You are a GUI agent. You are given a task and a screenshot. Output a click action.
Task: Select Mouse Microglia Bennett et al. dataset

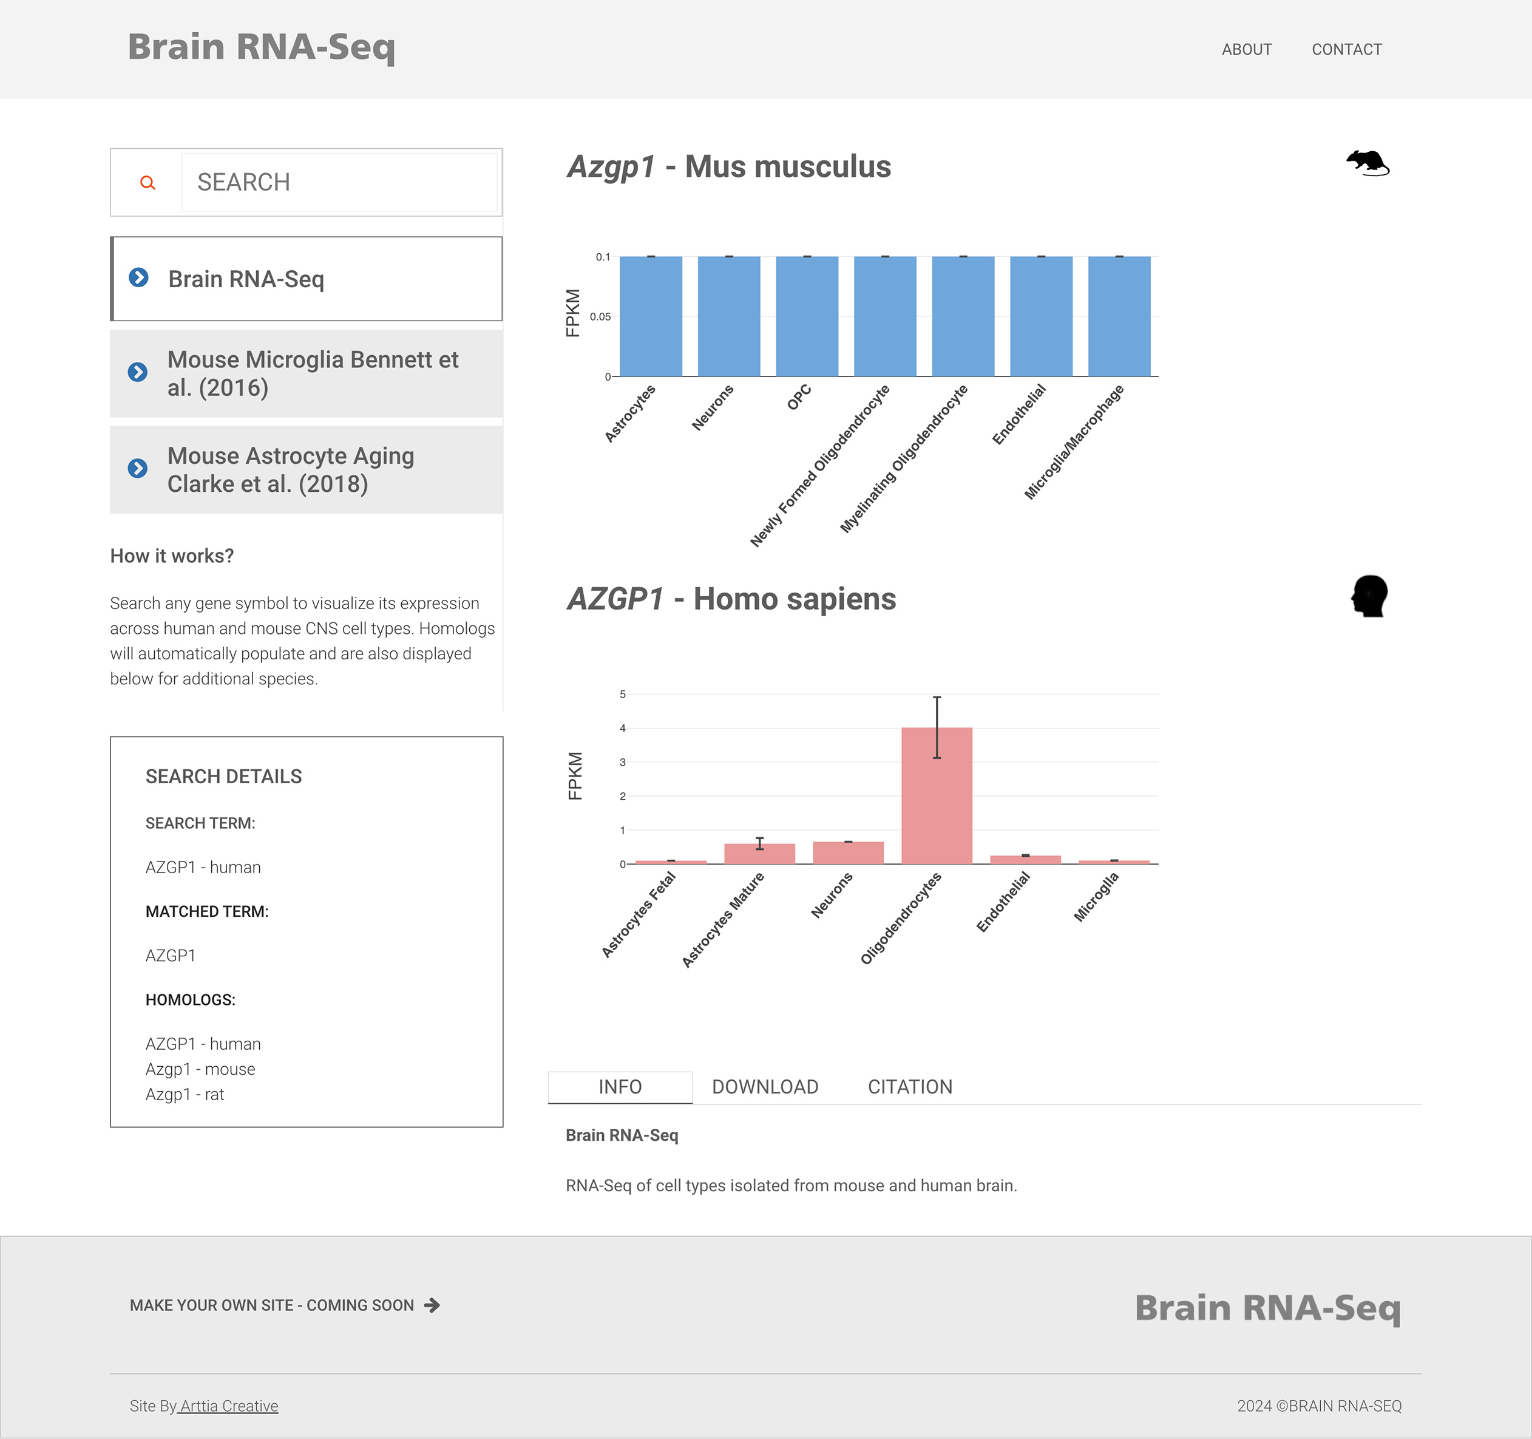click(x=313, y=374)
